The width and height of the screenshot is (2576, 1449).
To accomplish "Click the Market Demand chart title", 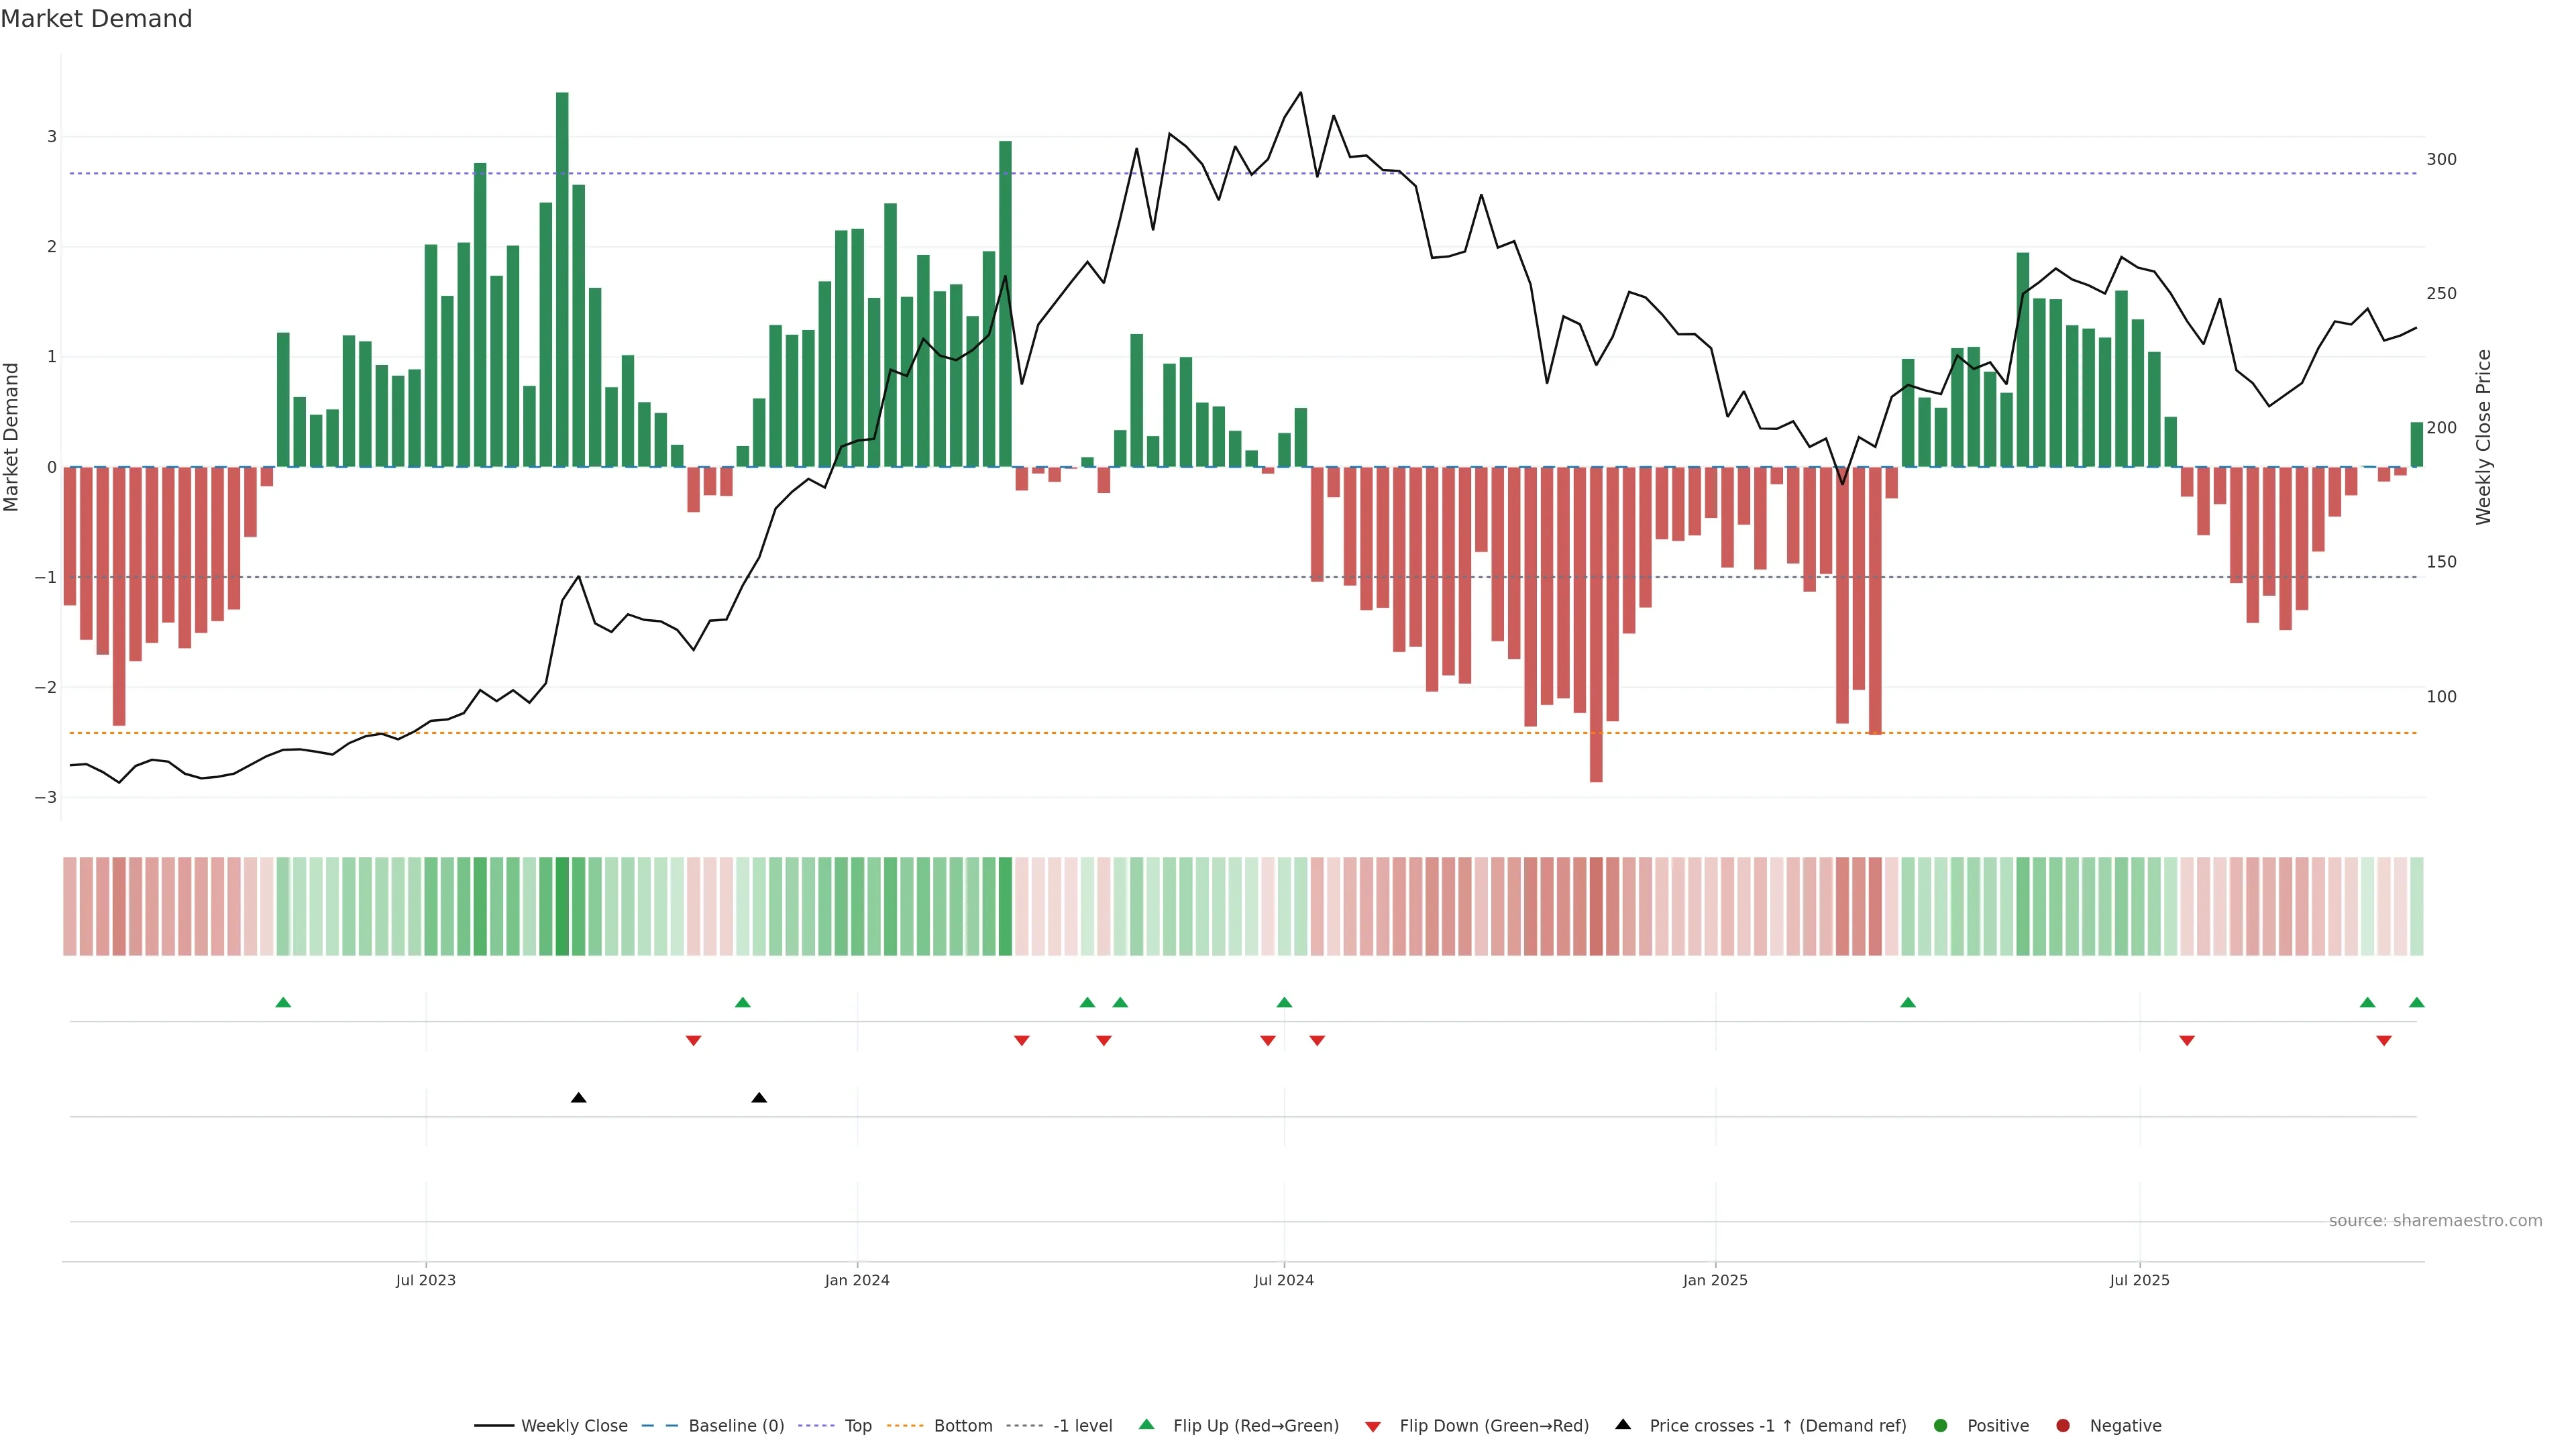I will point(96,19).
